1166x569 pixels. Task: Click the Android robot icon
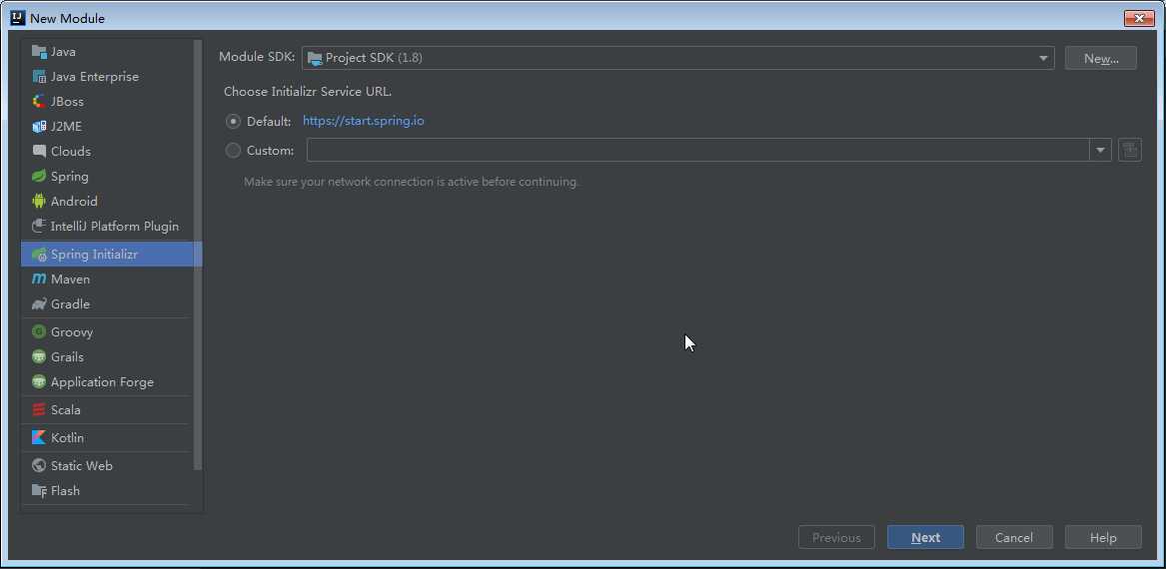coord(39,202)
